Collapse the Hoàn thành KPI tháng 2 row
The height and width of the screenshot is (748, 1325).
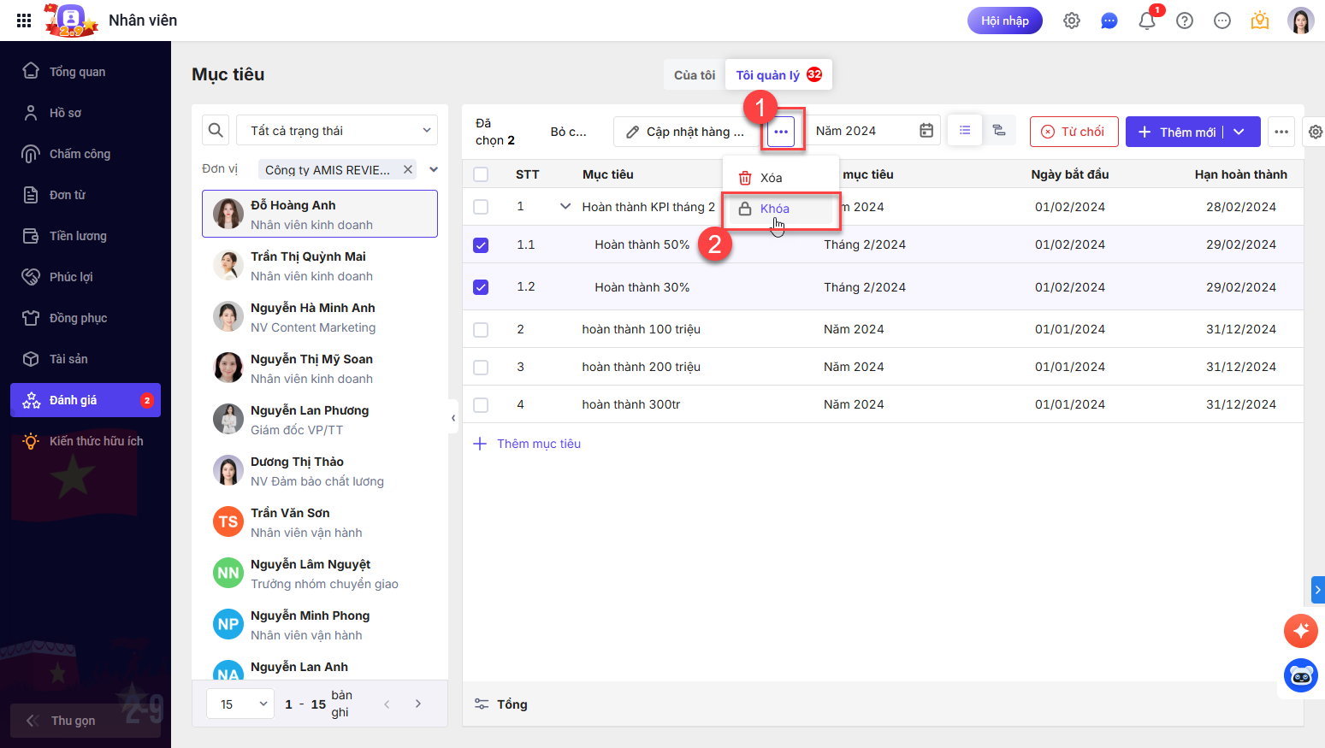pyautogui.click(x=565, y=207)
